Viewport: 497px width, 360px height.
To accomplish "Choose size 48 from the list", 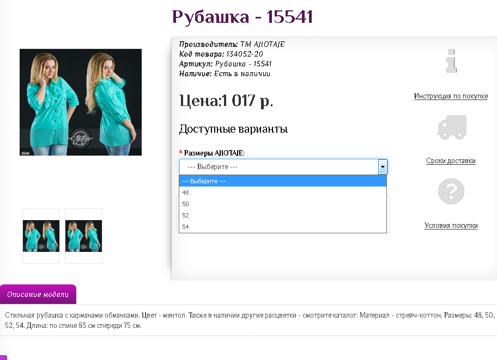I will (x=283, y=193).
